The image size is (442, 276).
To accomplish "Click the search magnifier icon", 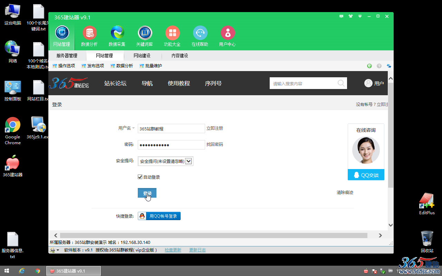I will 341,83.
